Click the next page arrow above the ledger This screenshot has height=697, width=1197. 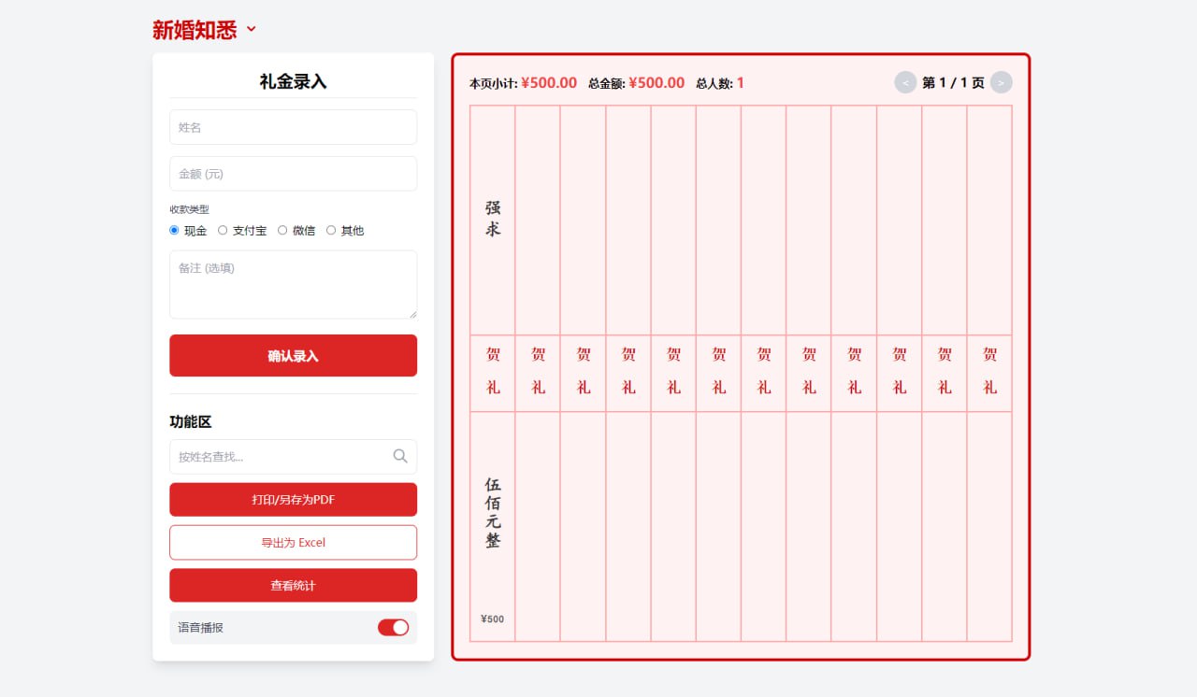coord(1001,82)
